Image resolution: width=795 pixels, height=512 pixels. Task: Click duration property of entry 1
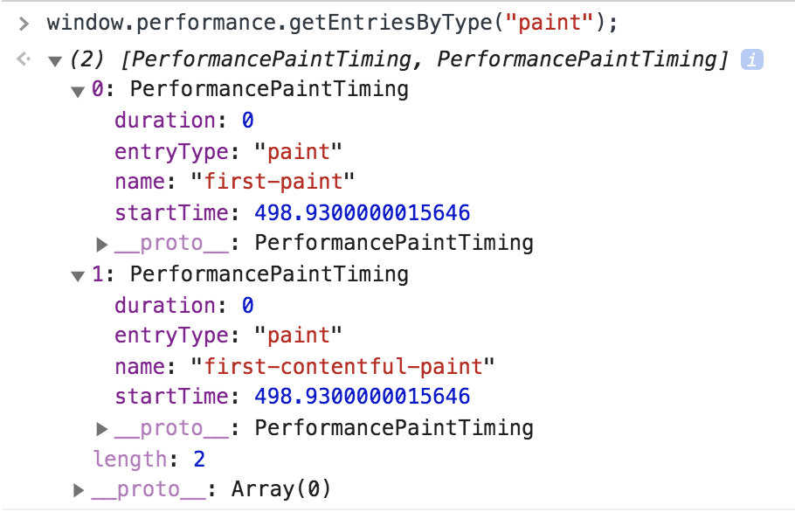tap(184, 305)
